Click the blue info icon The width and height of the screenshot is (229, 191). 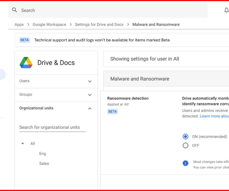coord(185,163)
